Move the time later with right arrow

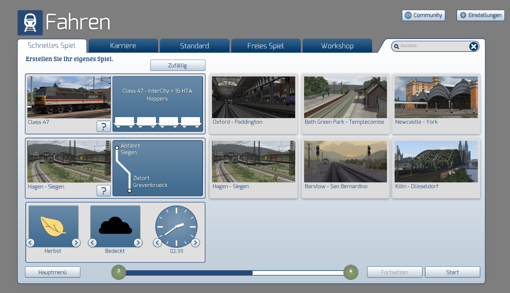[195, 243]
